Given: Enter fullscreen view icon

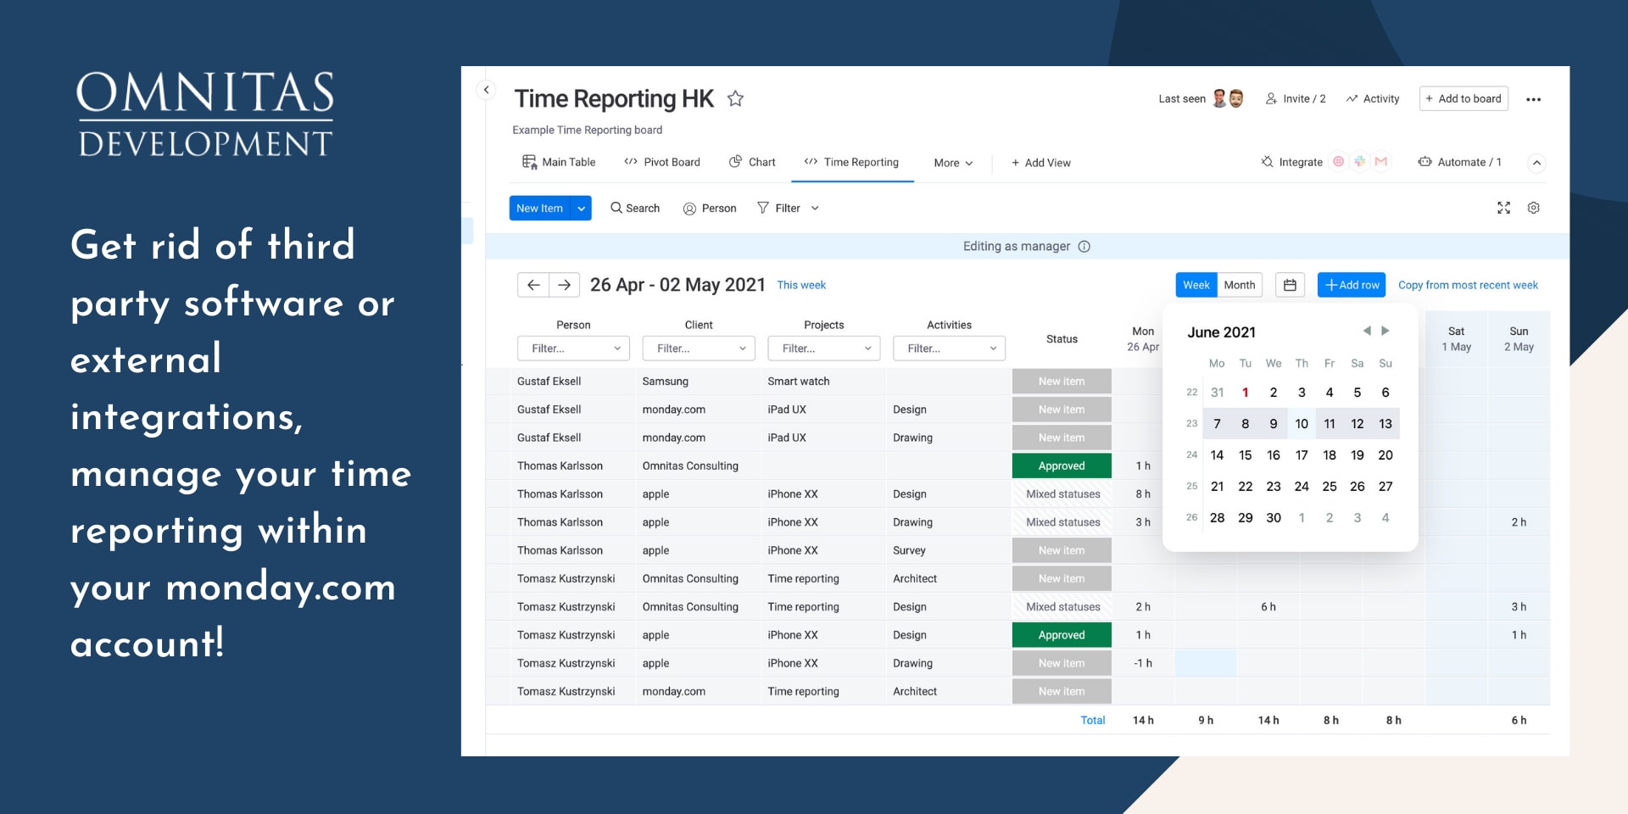Looking at the screenshot, I should [x=1503, y=208].
